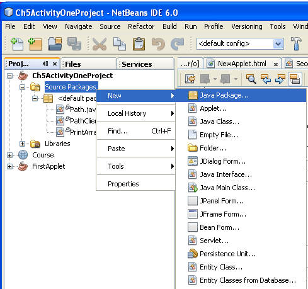Click the default package icon
Image resolution: width=308 pixels, height=289 pixels.
[x=48, y=98]
